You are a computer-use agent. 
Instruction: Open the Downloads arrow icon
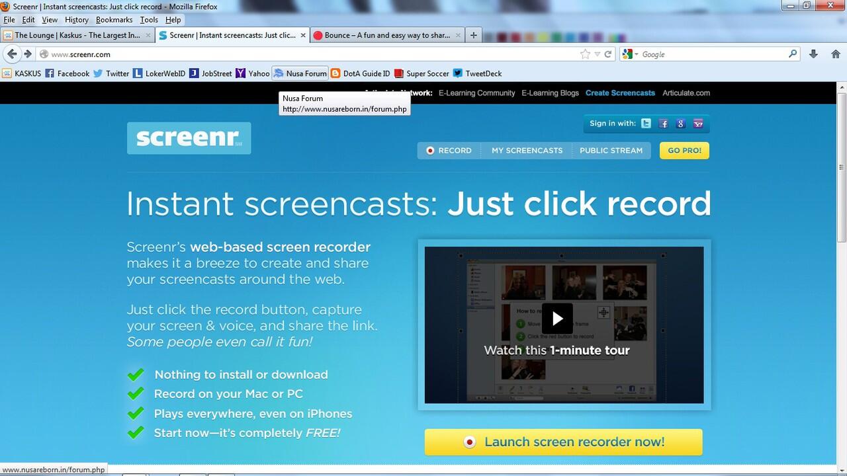pos(814,54)
